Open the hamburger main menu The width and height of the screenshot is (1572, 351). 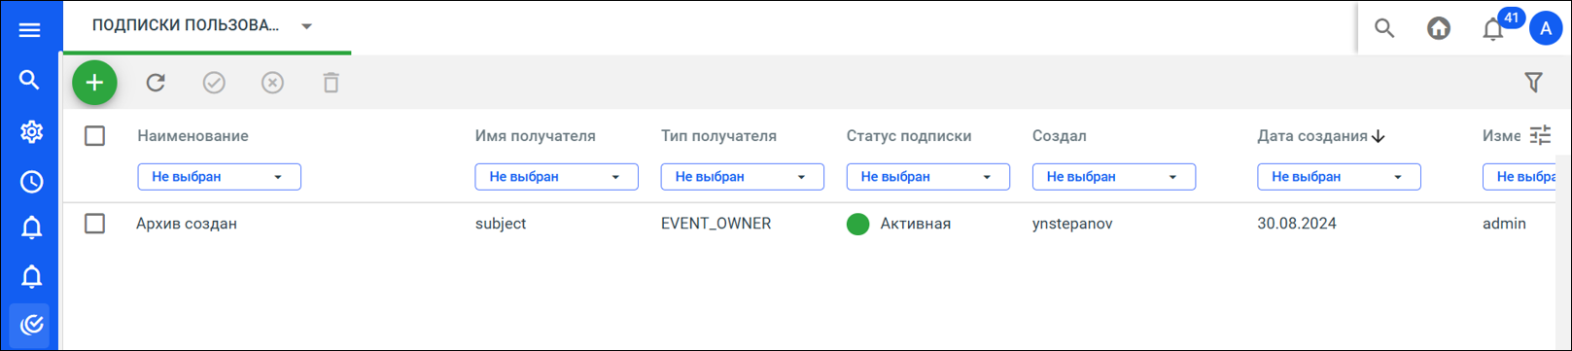coord(30,30)
